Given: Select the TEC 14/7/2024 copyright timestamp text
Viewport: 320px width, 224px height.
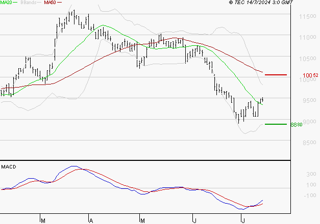Looking at the screenshot, I should click(x=261, y=3).
